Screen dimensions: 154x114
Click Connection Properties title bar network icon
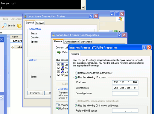pos(54,35)
